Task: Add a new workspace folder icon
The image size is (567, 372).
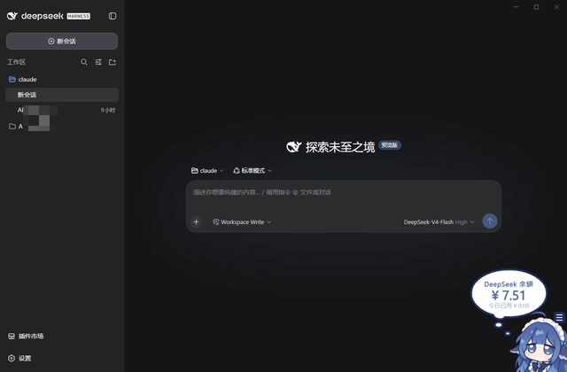Action: (113, 62)
